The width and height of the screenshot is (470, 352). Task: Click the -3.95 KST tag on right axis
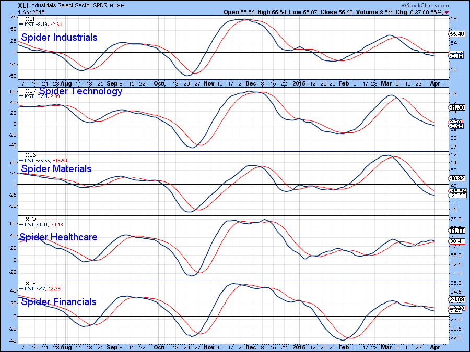pyautogui.click(x=456, y=126)
